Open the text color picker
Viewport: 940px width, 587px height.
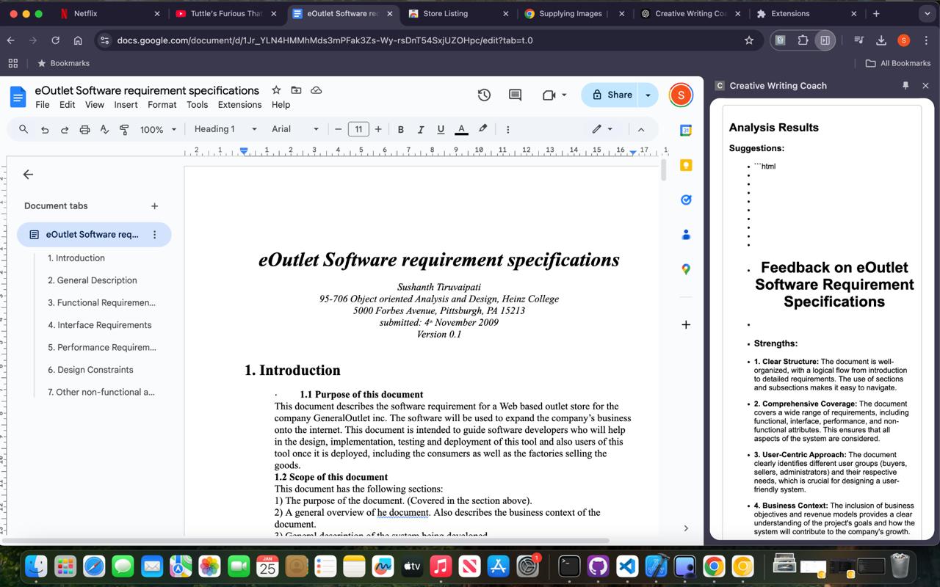tap(461, 129)
